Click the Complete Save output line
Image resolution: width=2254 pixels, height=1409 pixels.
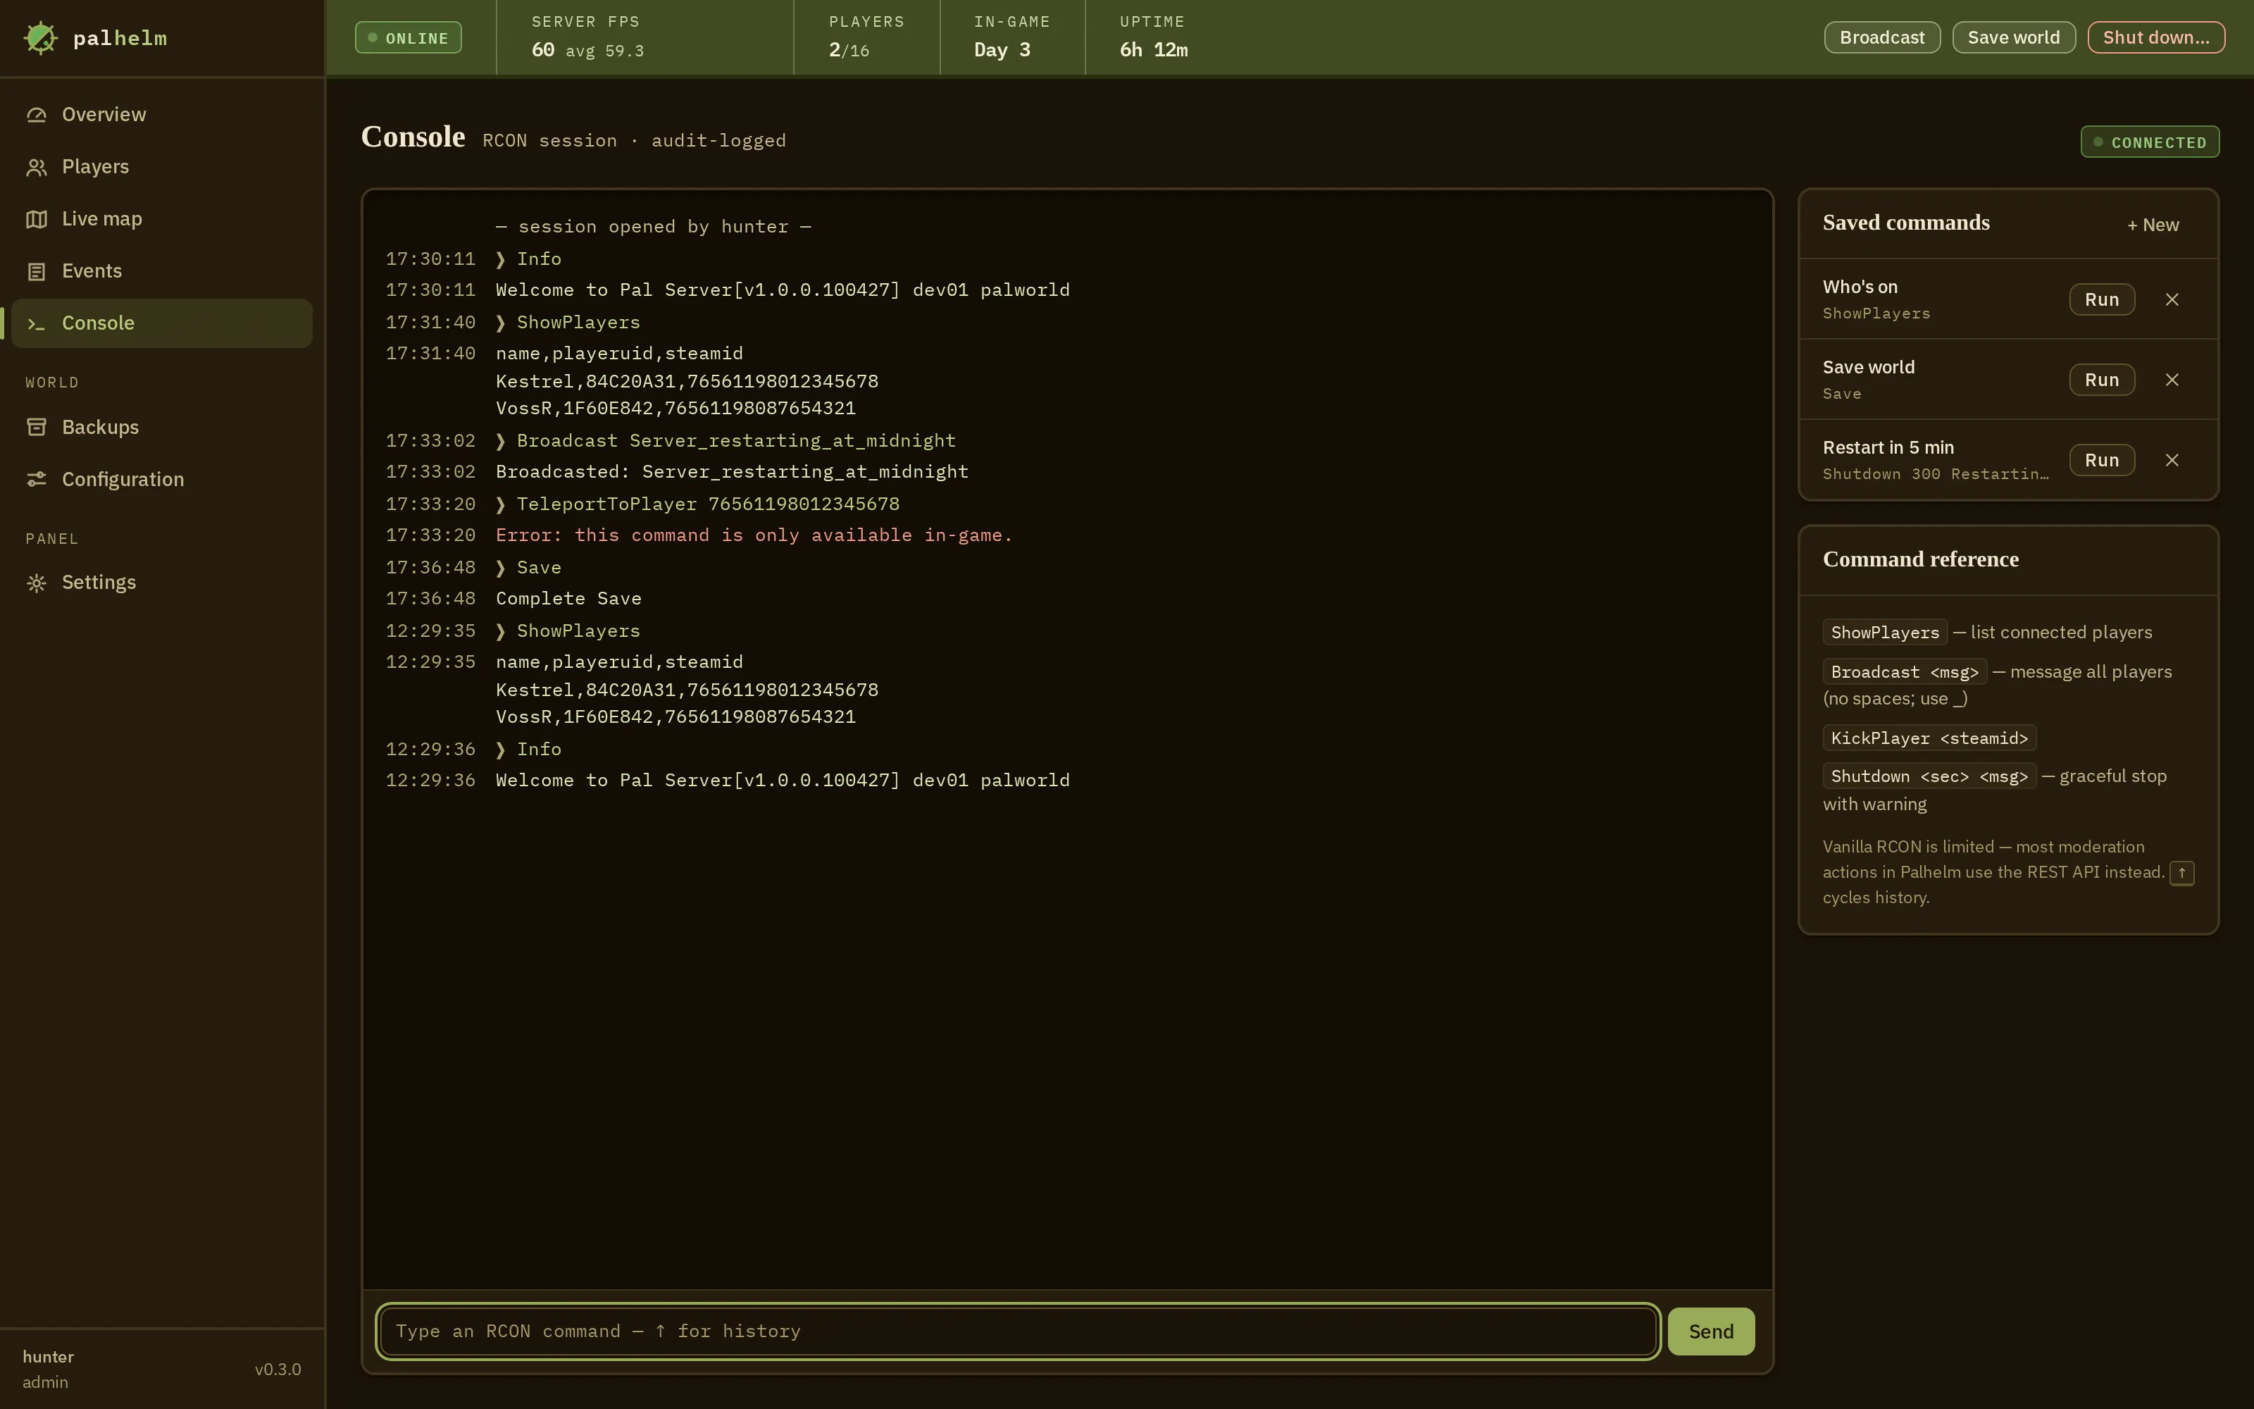pyautogui.click(x=568, y=598)
